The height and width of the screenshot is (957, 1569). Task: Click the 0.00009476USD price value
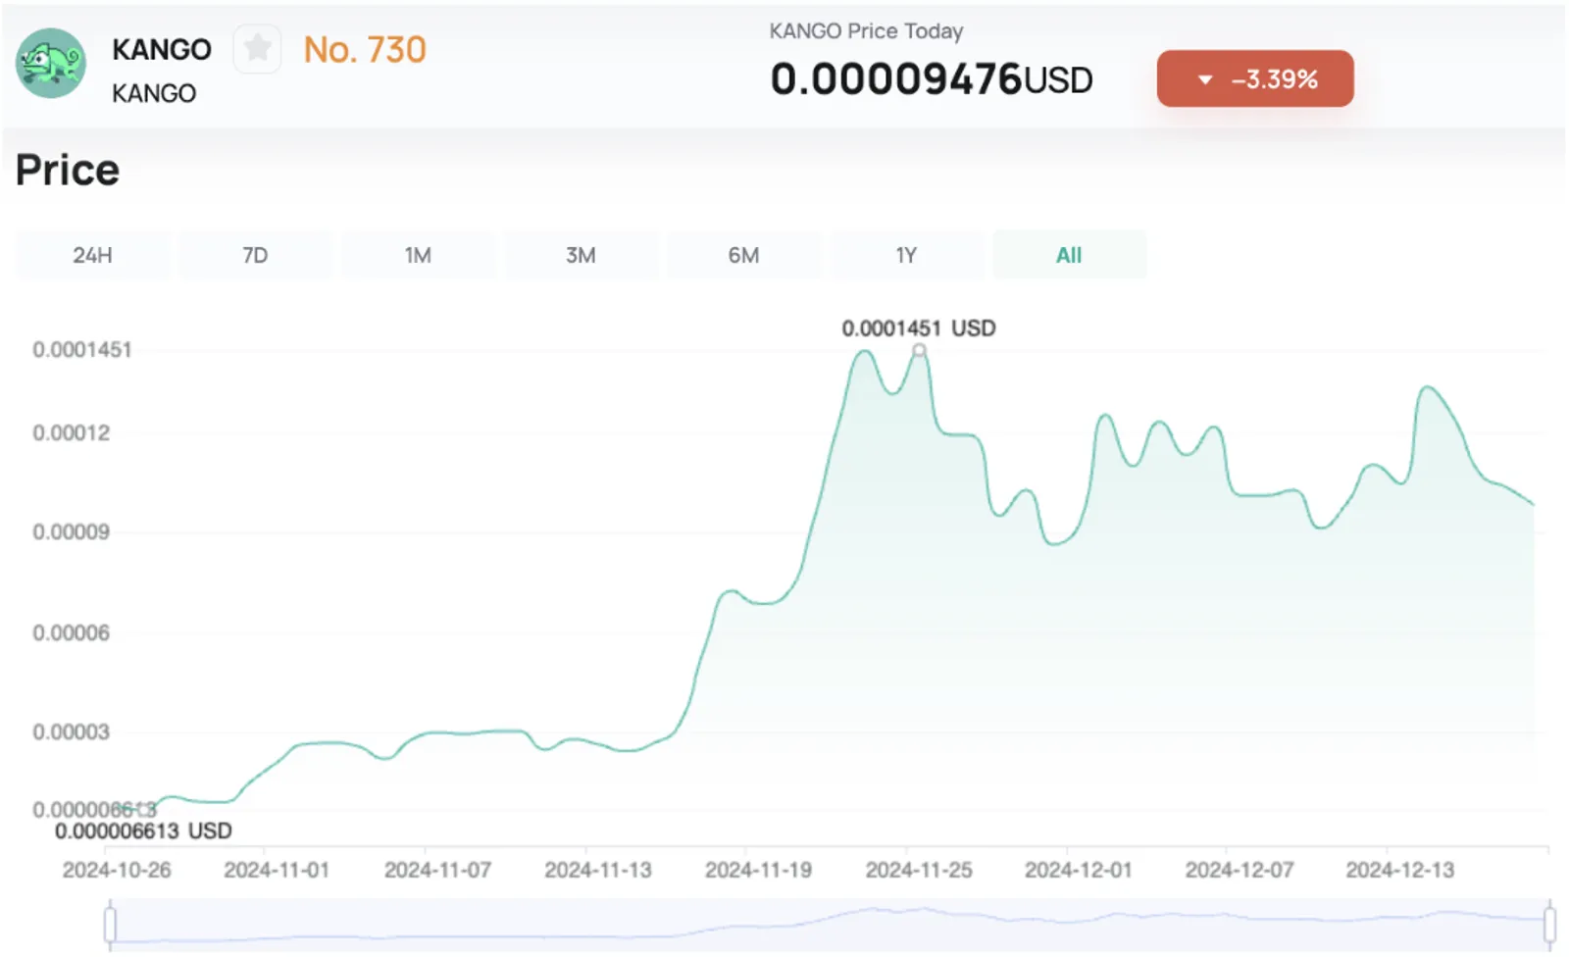[932, 79]
